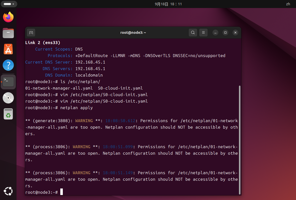Click the DNS Servers value 192.168.45.1

90,69
